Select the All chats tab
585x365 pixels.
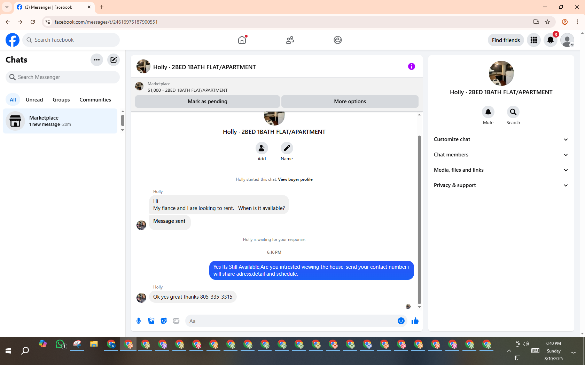[13, 100]
